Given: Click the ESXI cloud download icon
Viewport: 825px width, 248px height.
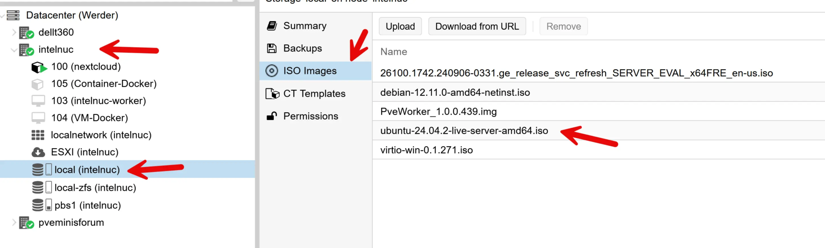Looking at the screenshot, I should click(x=38, y=152).
